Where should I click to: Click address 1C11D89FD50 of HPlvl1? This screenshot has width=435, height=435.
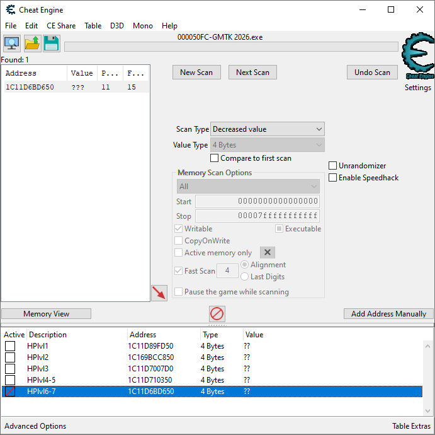[x=150, y=346]
